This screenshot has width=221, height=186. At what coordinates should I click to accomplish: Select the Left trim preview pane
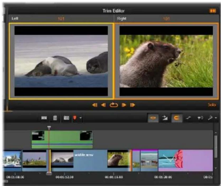pyautogui.click(x=61, y=61)
